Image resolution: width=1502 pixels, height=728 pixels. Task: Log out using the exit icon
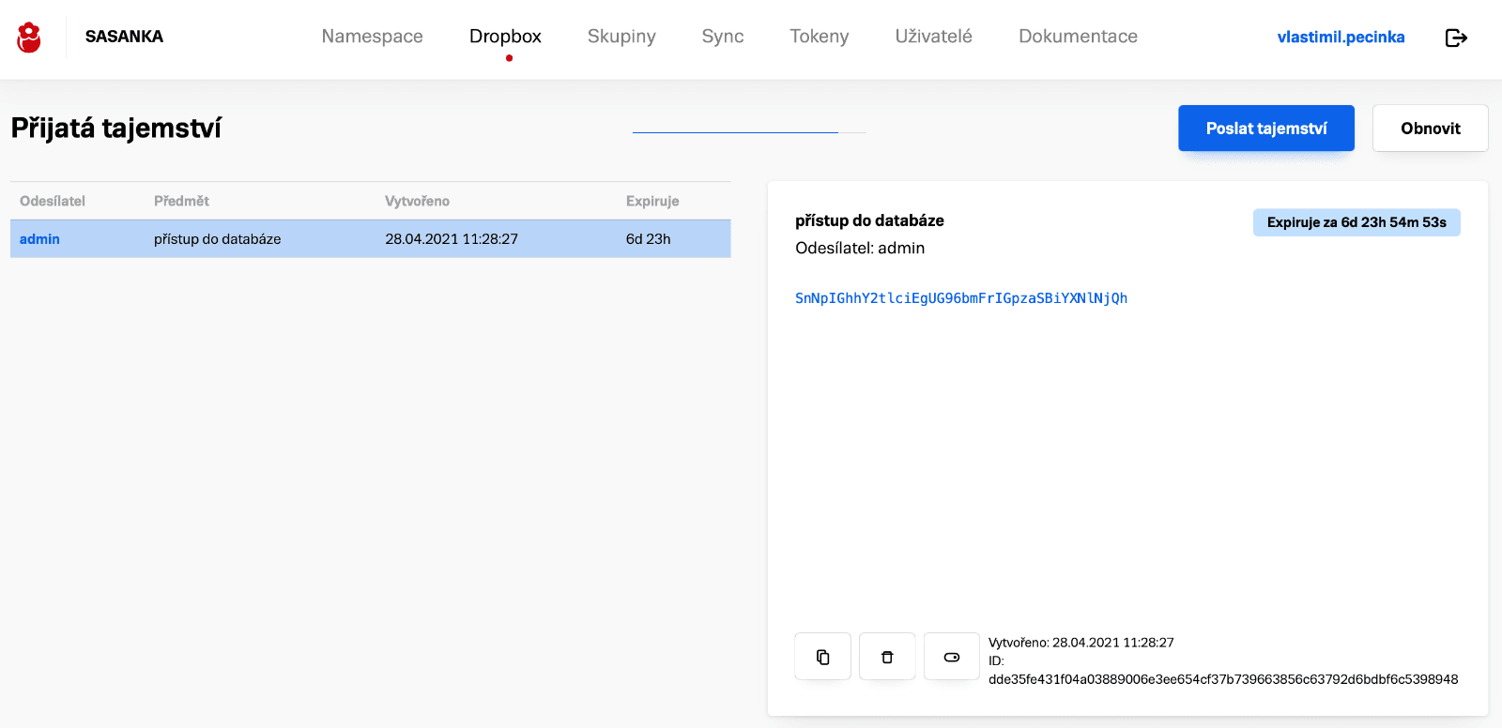(1455, 38)
